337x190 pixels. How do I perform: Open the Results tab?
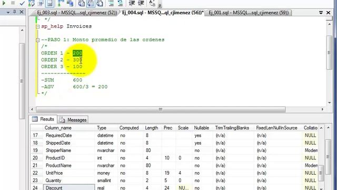coord(43,119)
